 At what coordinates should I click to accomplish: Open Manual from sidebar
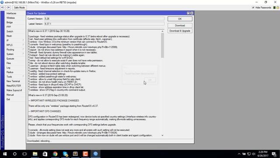[10, 95]
